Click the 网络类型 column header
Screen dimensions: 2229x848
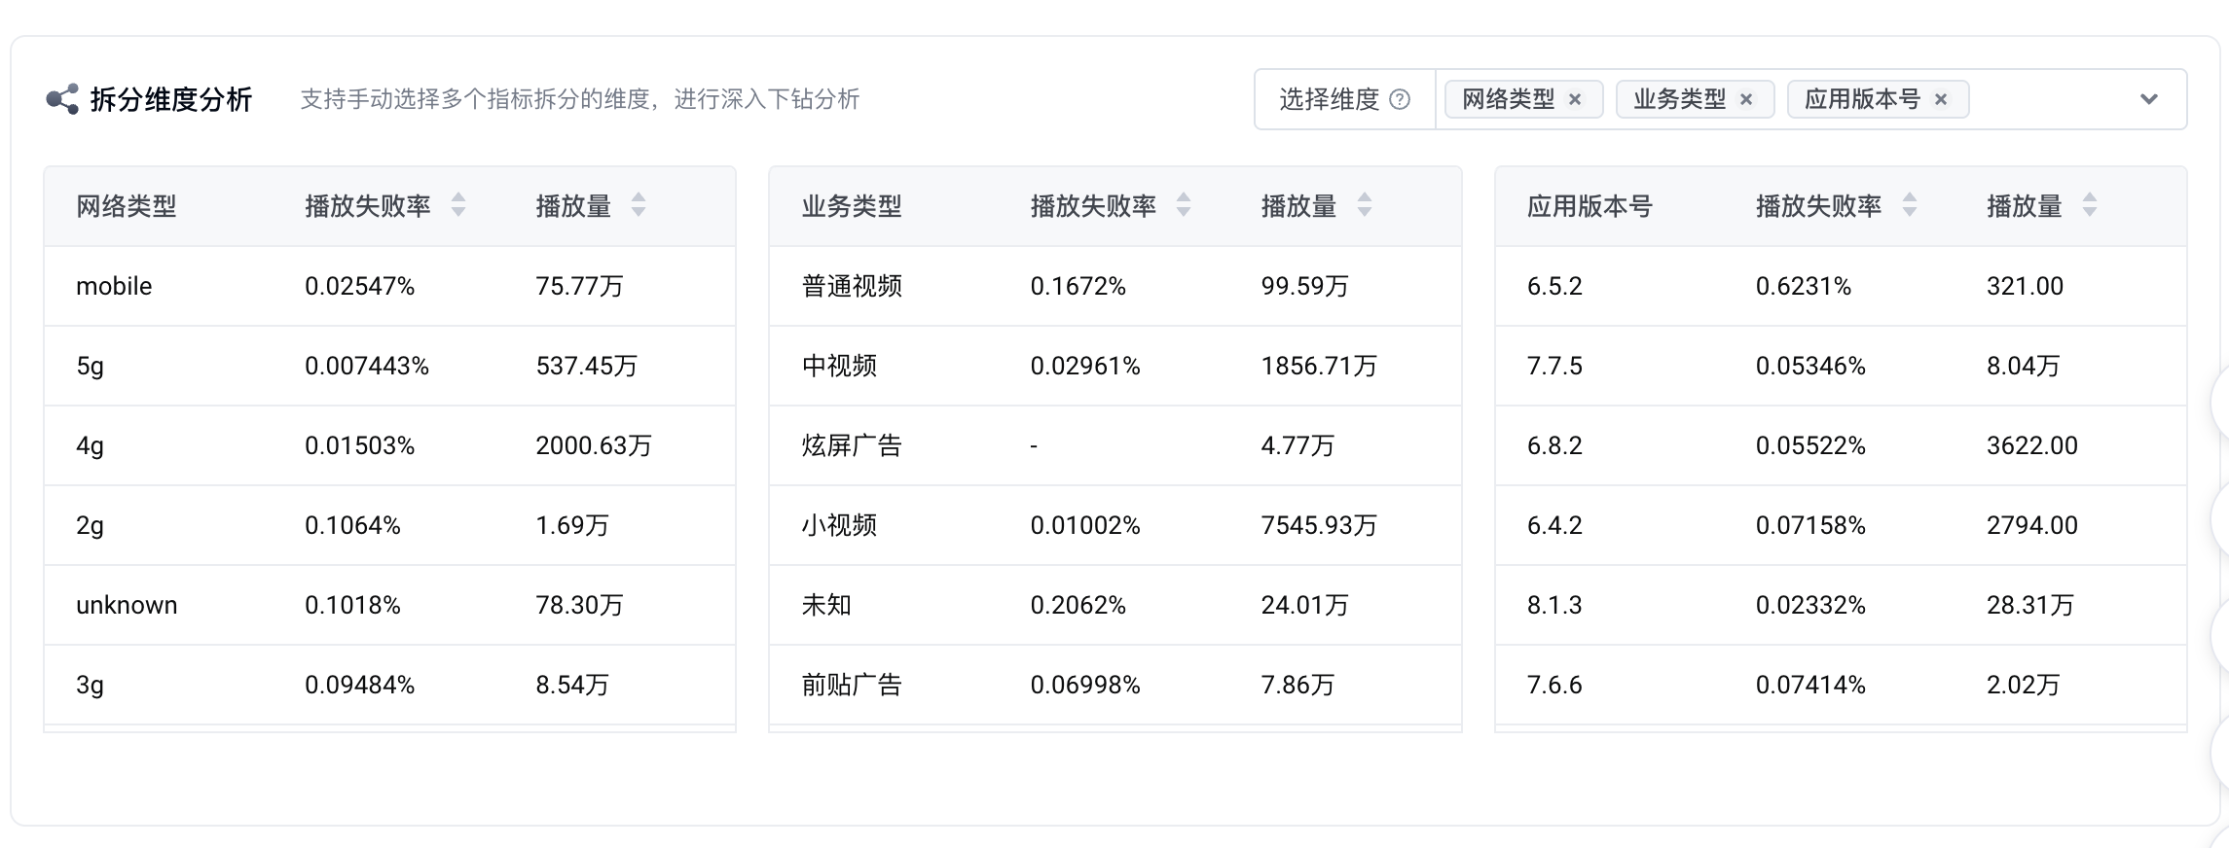tap(127, 206)
